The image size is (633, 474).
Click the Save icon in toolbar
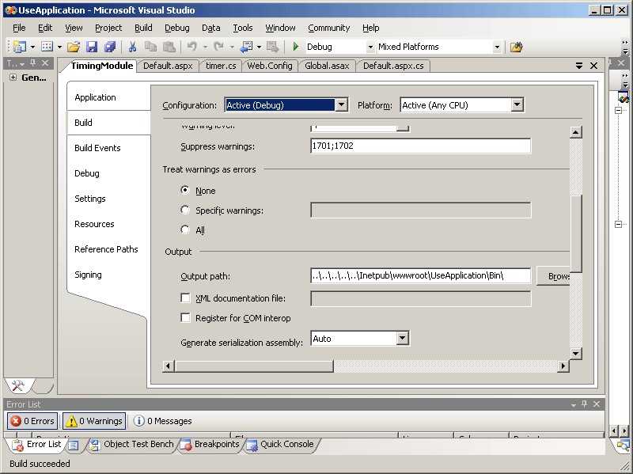[92, 47]
